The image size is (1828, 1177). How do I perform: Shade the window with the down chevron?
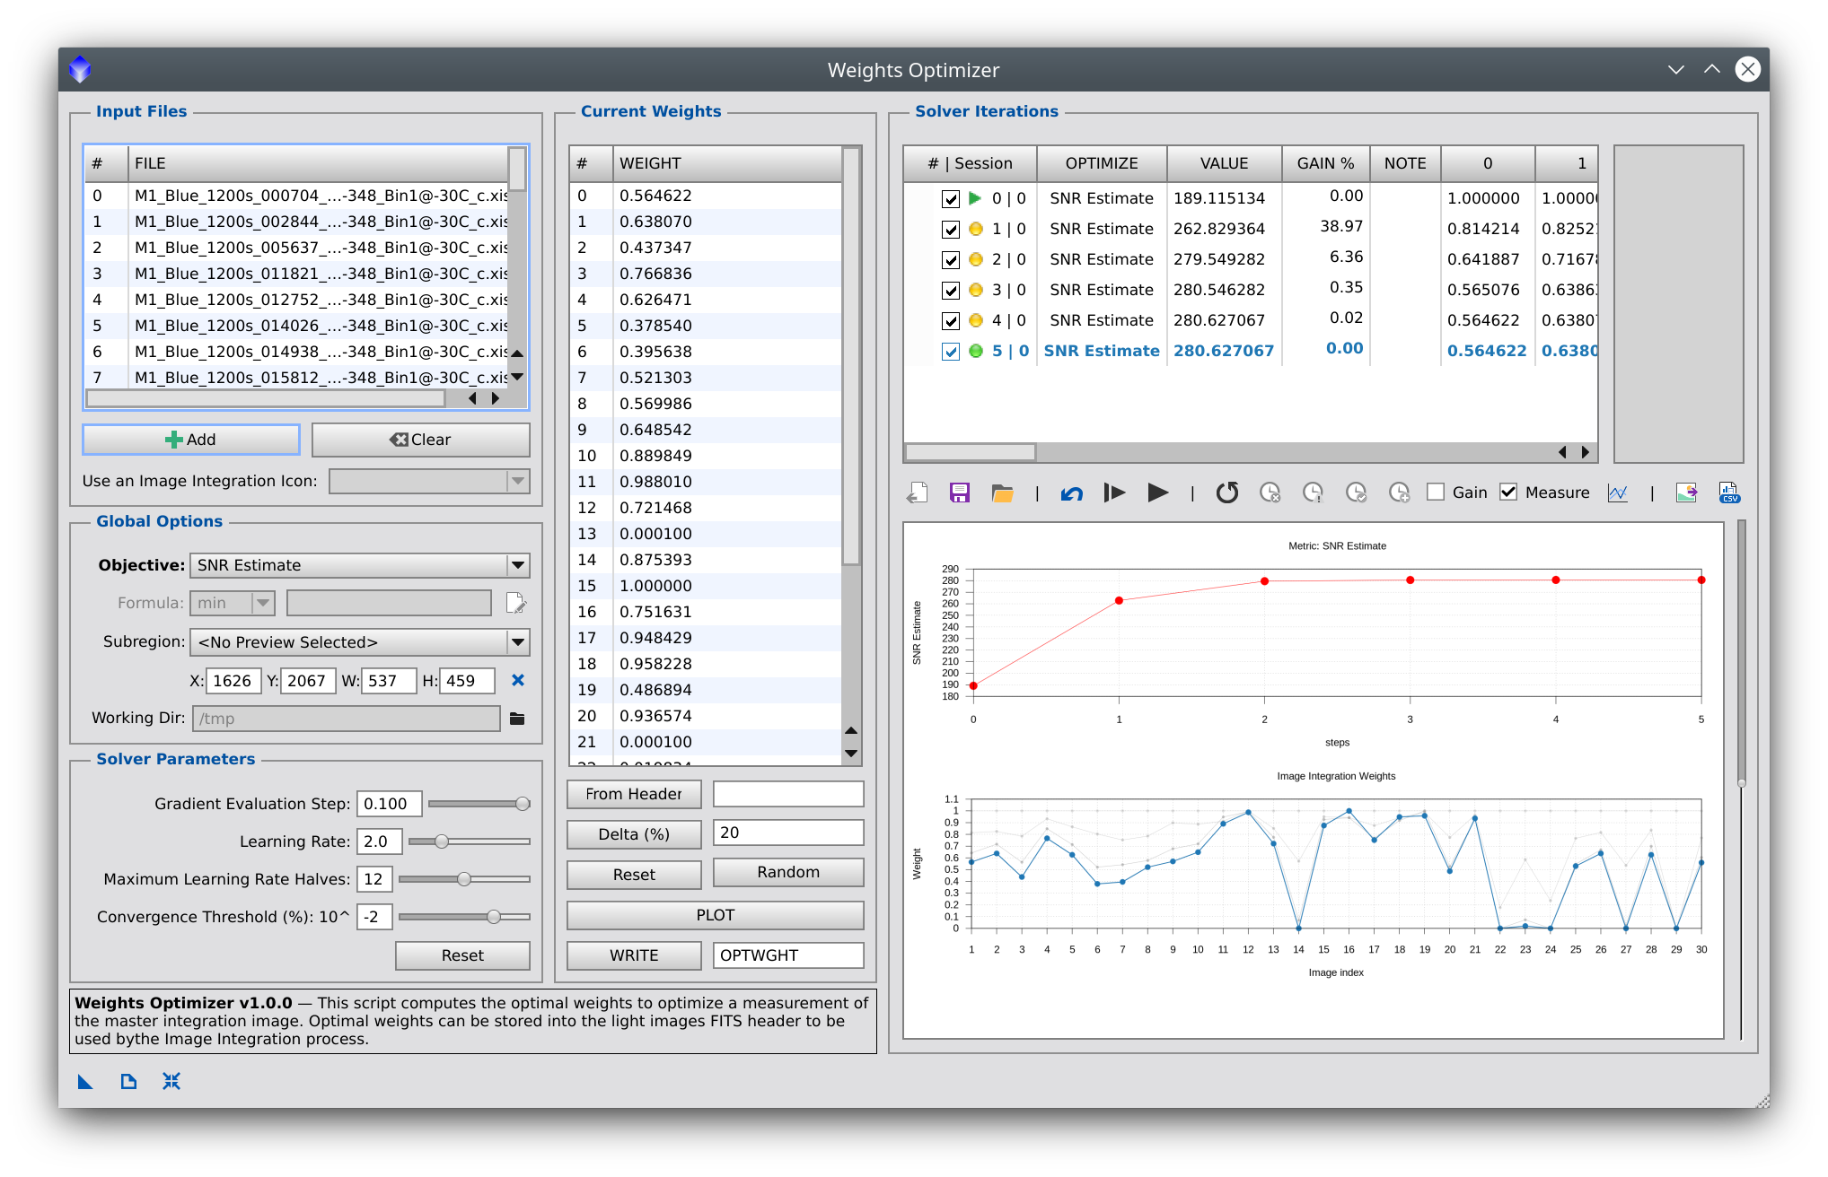(1676, 69)
